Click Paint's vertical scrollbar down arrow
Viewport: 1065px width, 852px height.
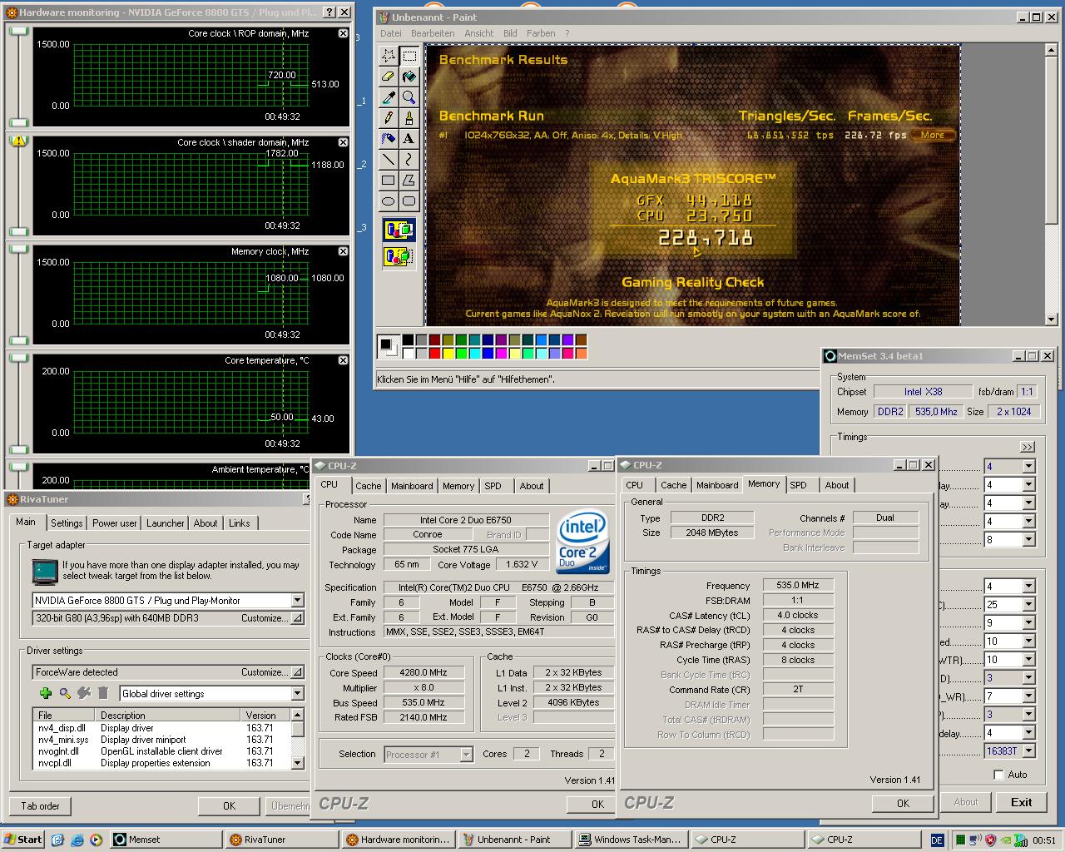pyautogui.click(x=1052, y=319)
